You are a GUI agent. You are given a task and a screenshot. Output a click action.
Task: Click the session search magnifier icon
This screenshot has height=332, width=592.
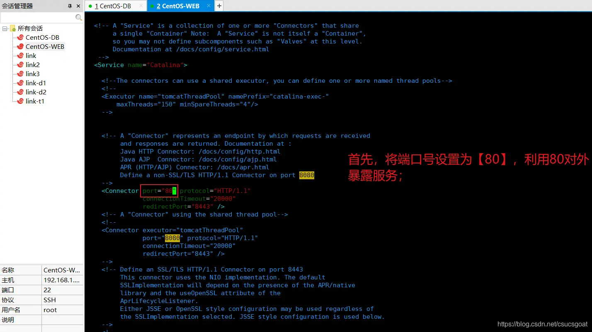tap(78, 17)
